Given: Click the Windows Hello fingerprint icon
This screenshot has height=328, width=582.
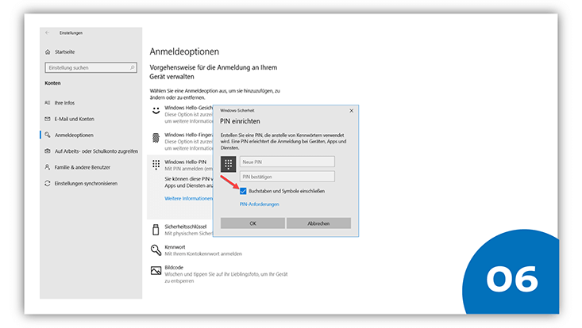Looking at the screenshot, I should 156,139.
